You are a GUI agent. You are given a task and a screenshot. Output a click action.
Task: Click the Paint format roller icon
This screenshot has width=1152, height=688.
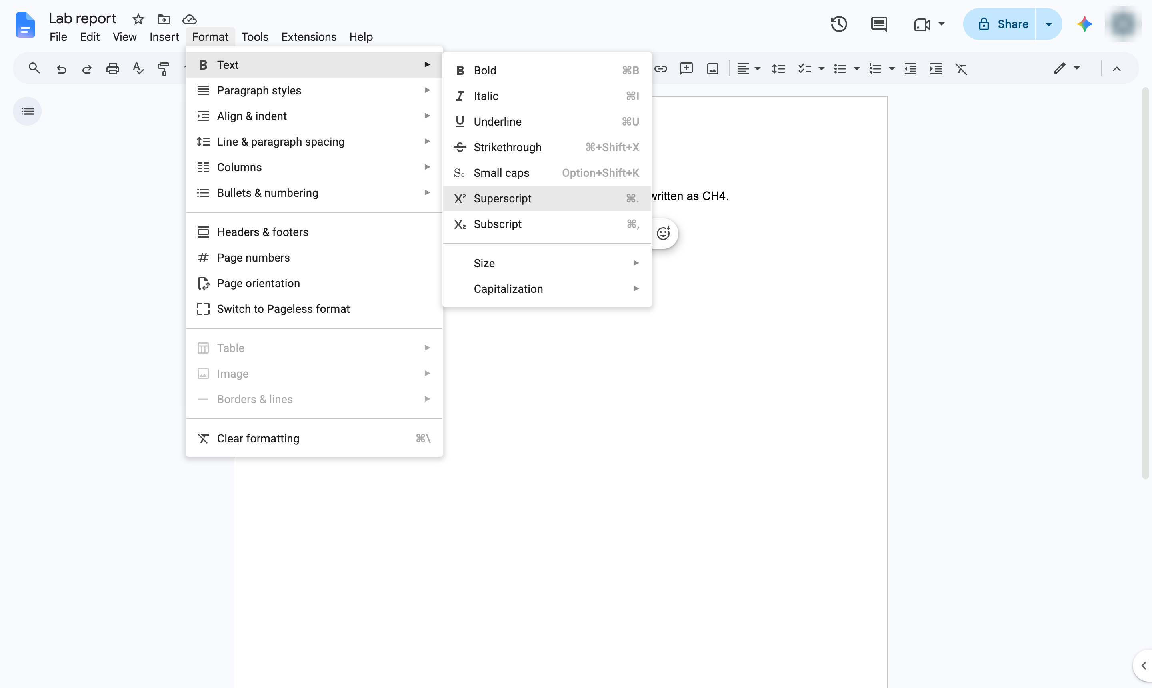tap(163, 69)
